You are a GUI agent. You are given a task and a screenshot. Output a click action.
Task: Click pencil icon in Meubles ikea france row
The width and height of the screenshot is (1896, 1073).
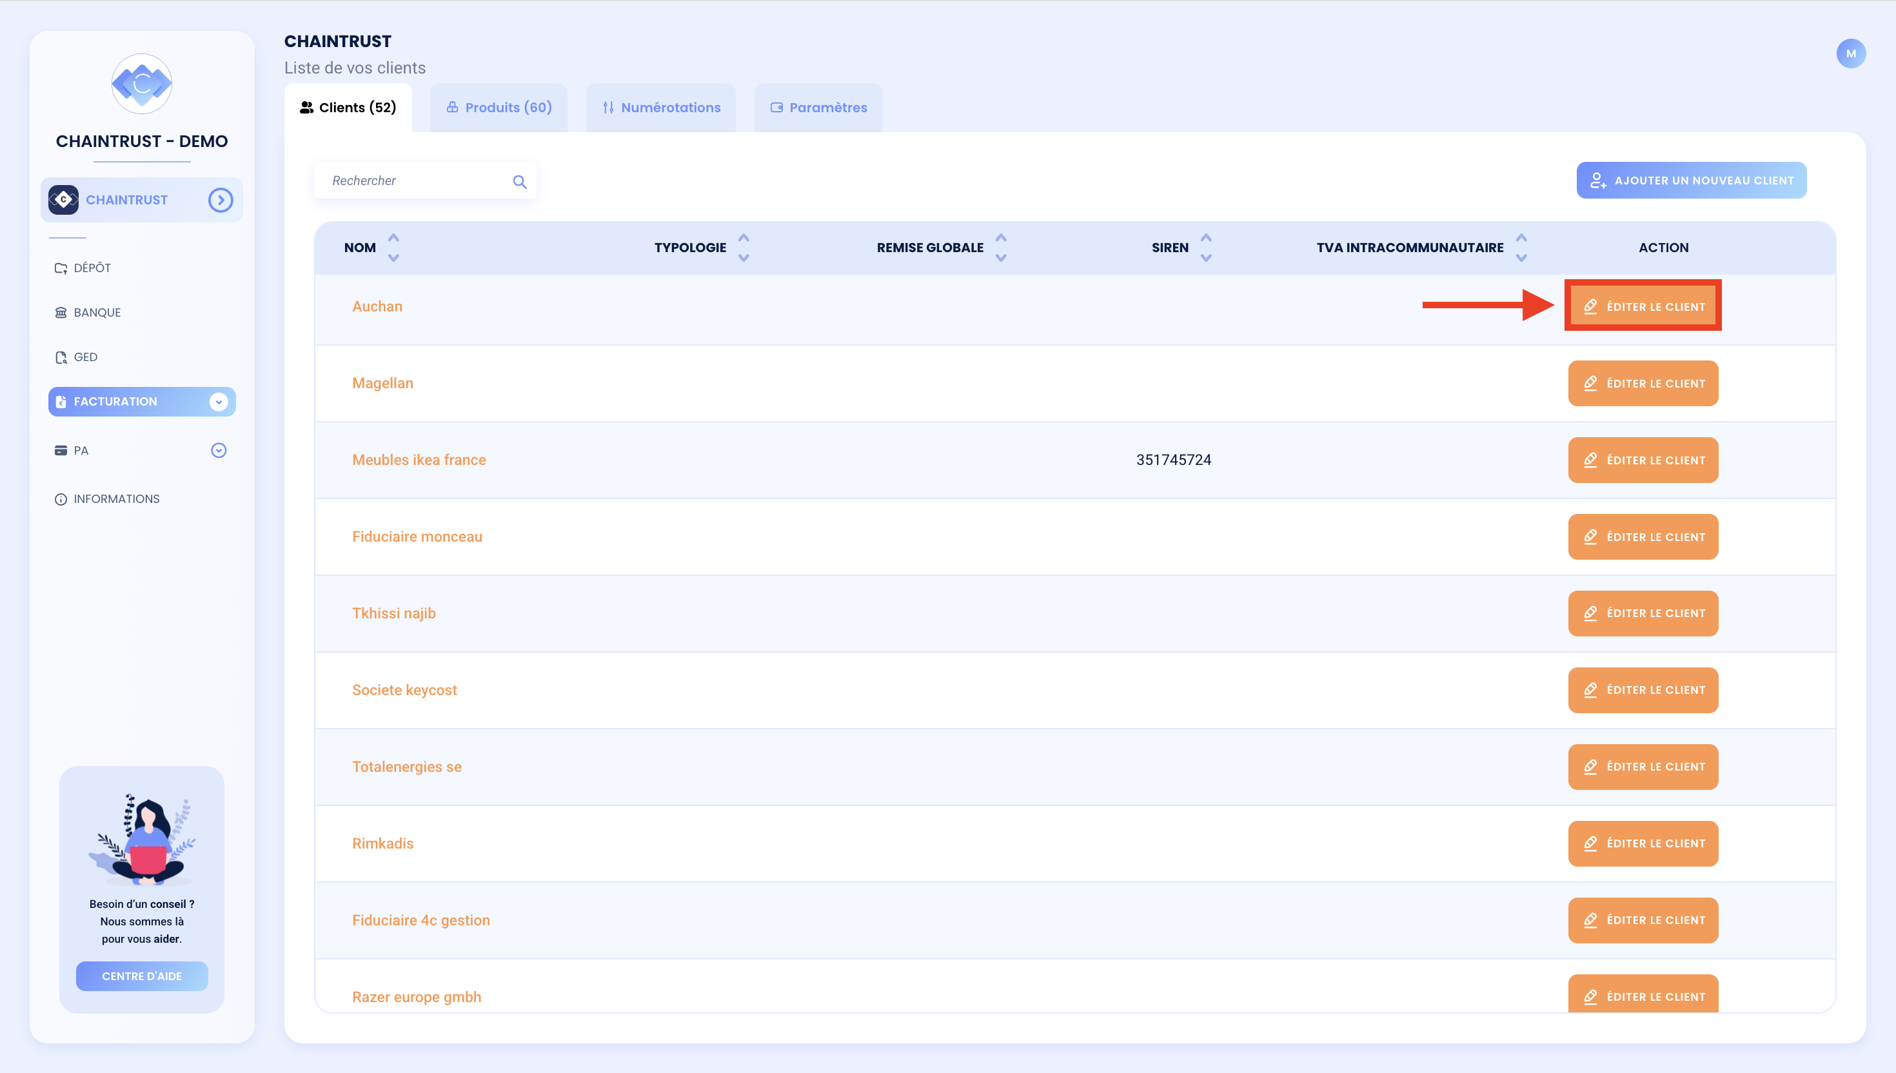pyautogui.click(x=1590, y=460)
